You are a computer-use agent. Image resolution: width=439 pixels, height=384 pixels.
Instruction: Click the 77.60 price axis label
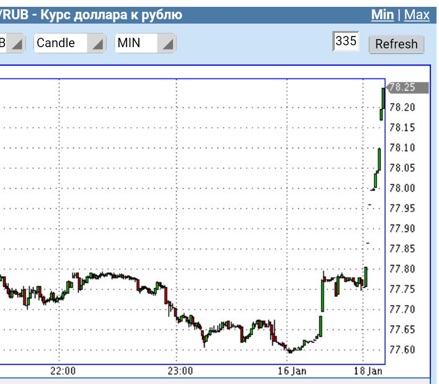(x=402, y=349)
